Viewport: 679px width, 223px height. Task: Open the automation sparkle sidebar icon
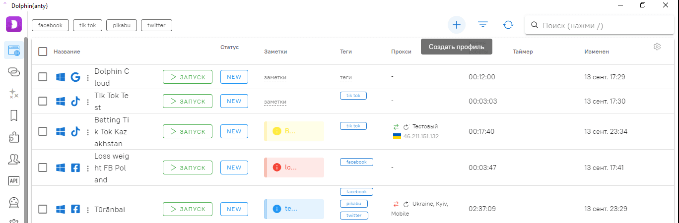point(14,94)
